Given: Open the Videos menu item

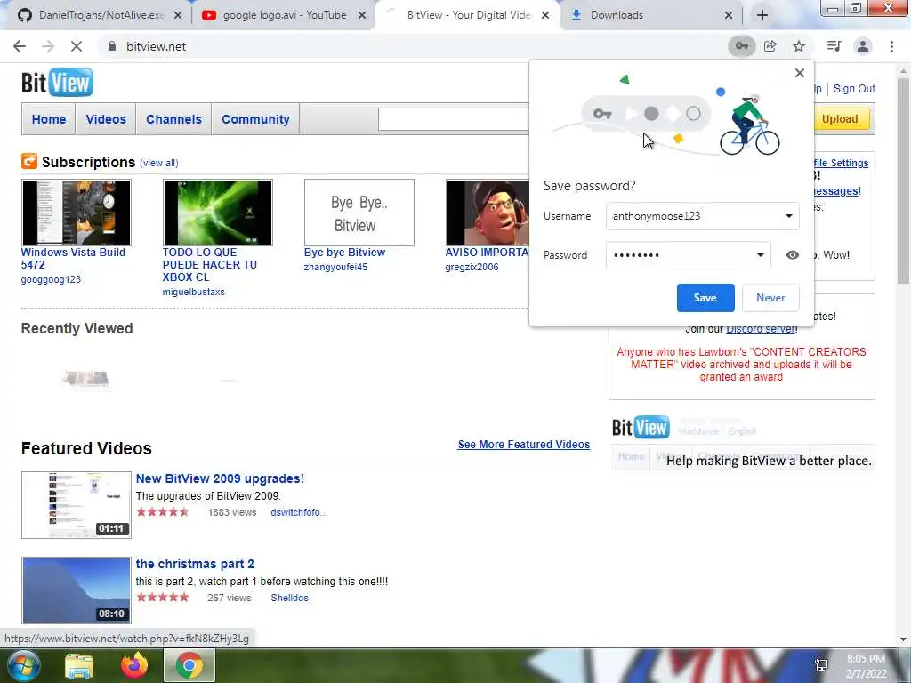Looking at the screenshot, I should tap(106, 119).
